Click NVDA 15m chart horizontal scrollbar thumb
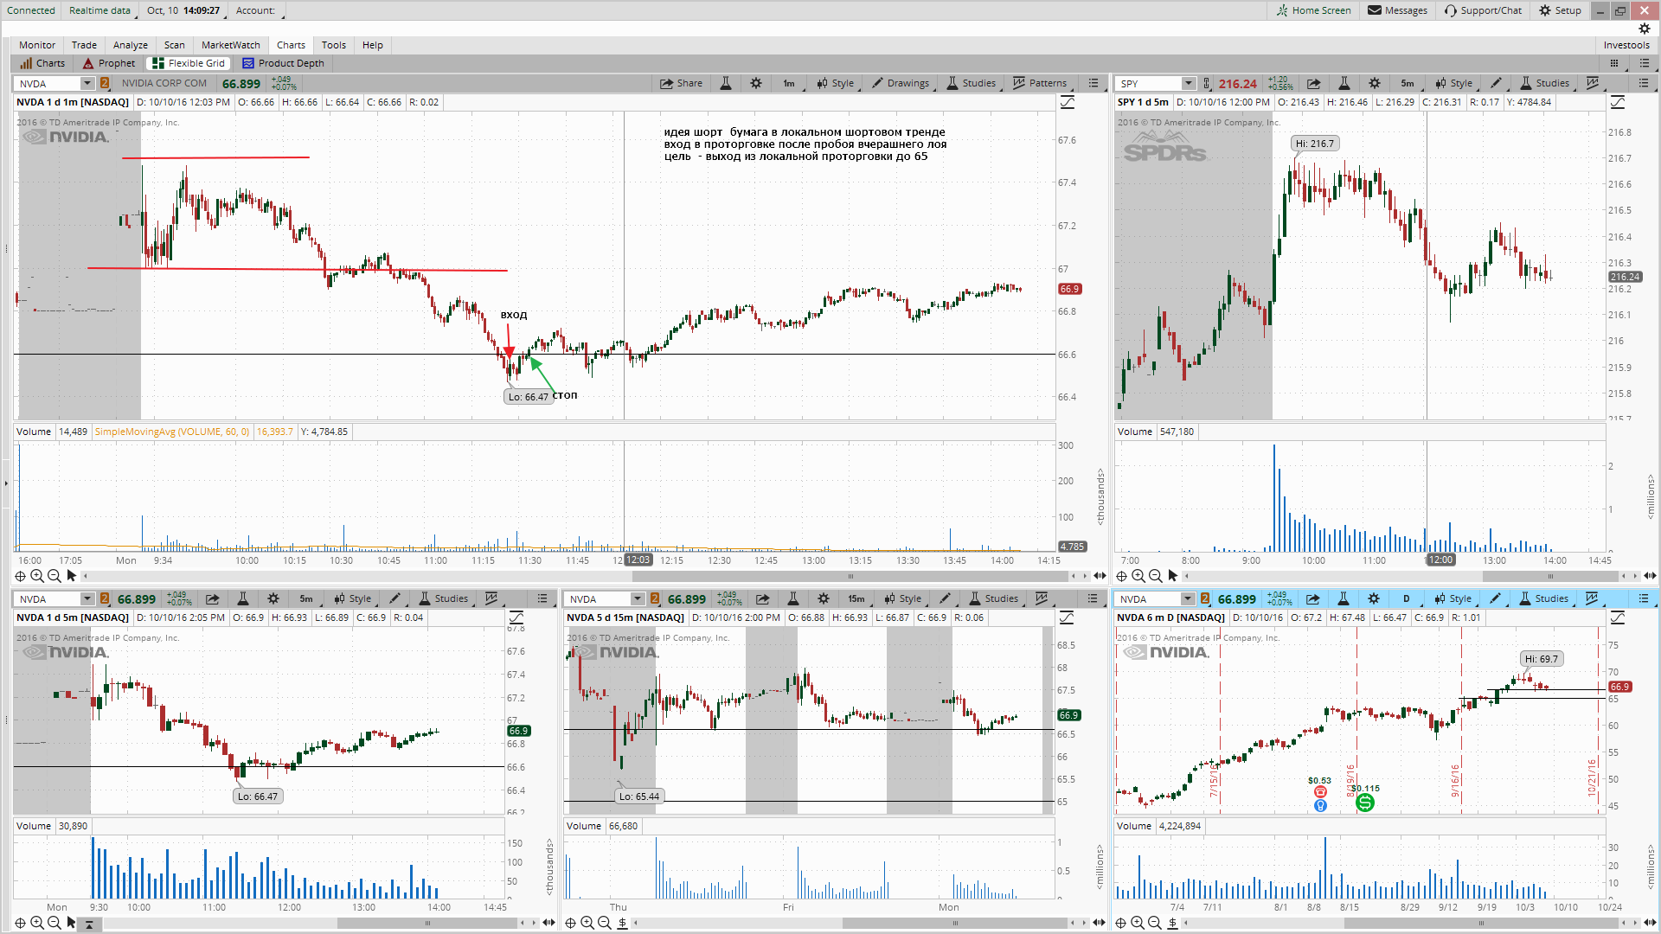 coord(955,923)
